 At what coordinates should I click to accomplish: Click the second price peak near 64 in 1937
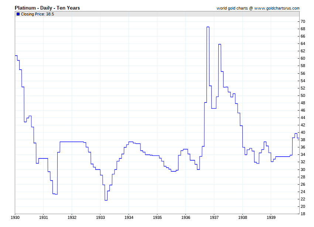pyautogui.click(x=220, y=44)
